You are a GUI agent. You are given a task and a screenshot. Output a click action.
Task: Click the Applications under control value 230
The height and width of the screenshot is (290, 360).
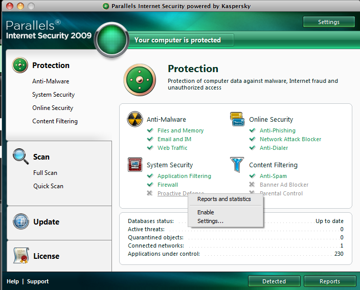point(339,254)
